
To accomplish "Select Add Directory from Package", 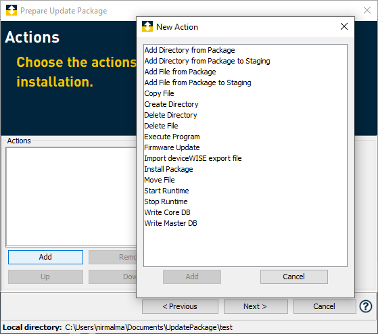I will (189, 50).
